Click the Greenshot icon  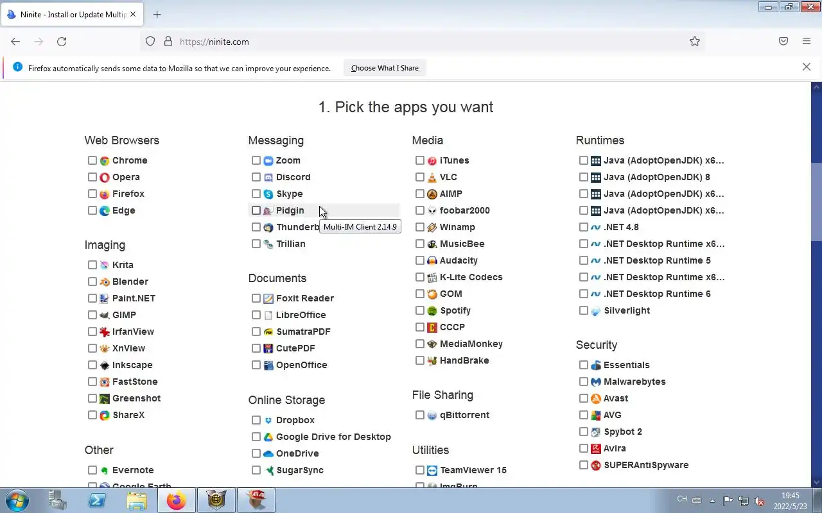tap(105, 398)
